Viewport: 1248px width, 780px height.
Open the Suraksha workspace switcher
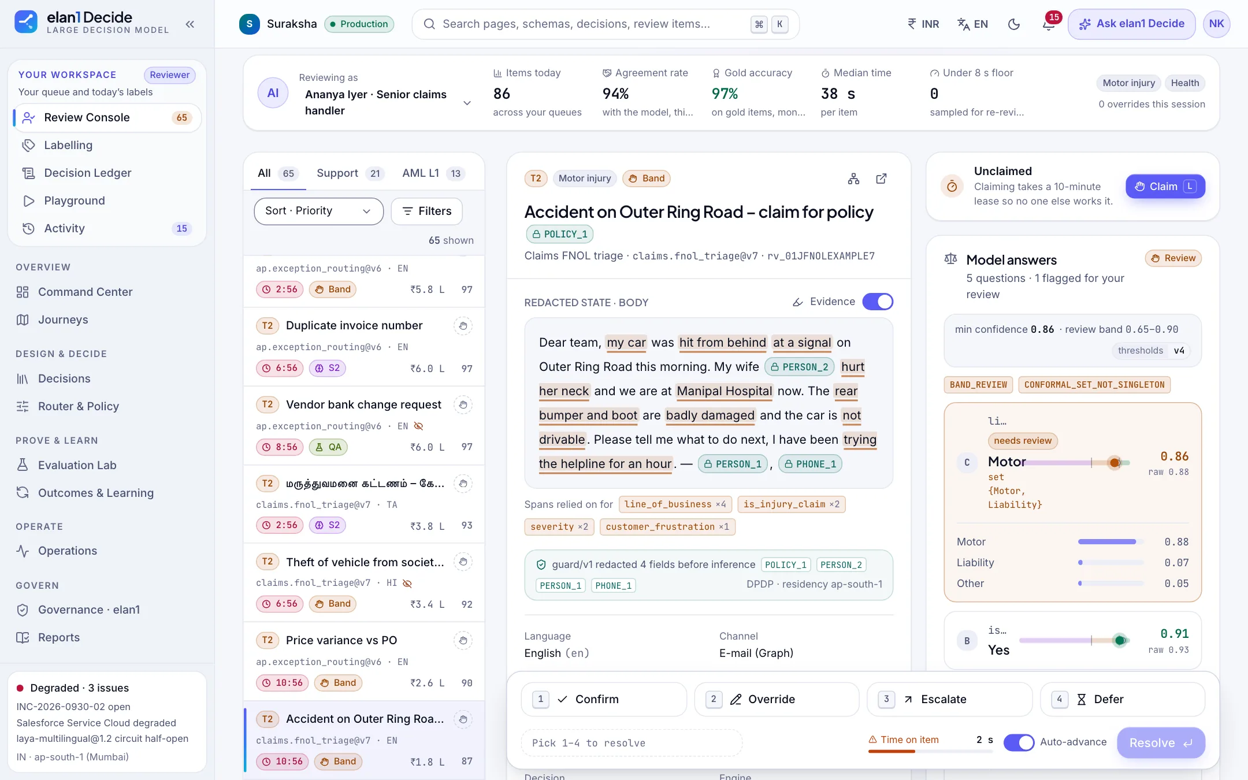tap(317, 24)
